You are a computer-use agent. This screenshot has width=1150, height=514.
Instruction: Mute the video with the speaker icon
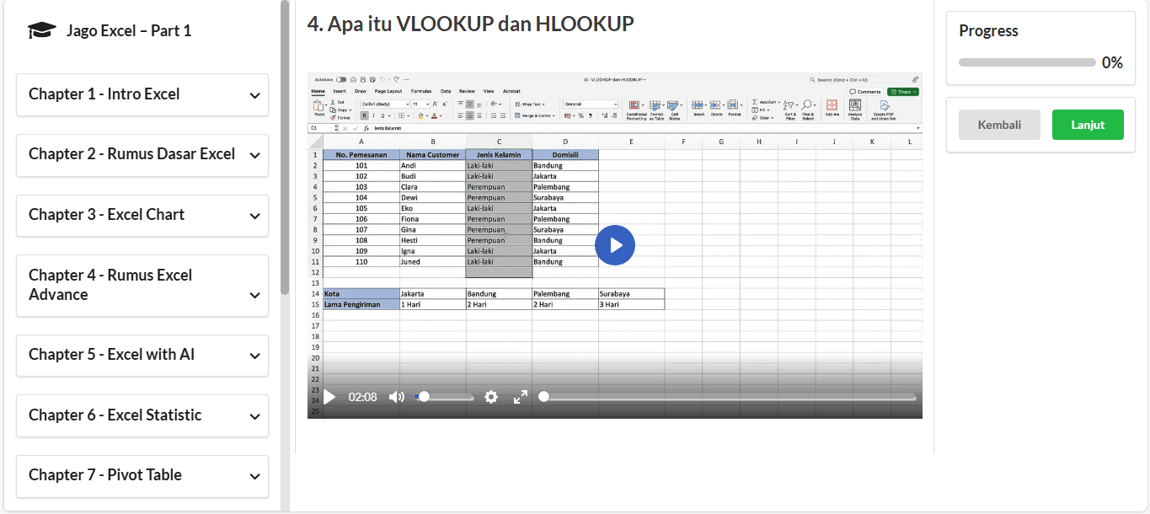point(396,397)
